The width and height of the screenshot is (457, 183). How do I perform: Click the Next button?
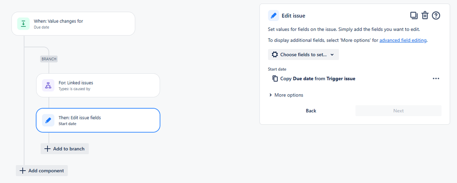coord(398,111)
